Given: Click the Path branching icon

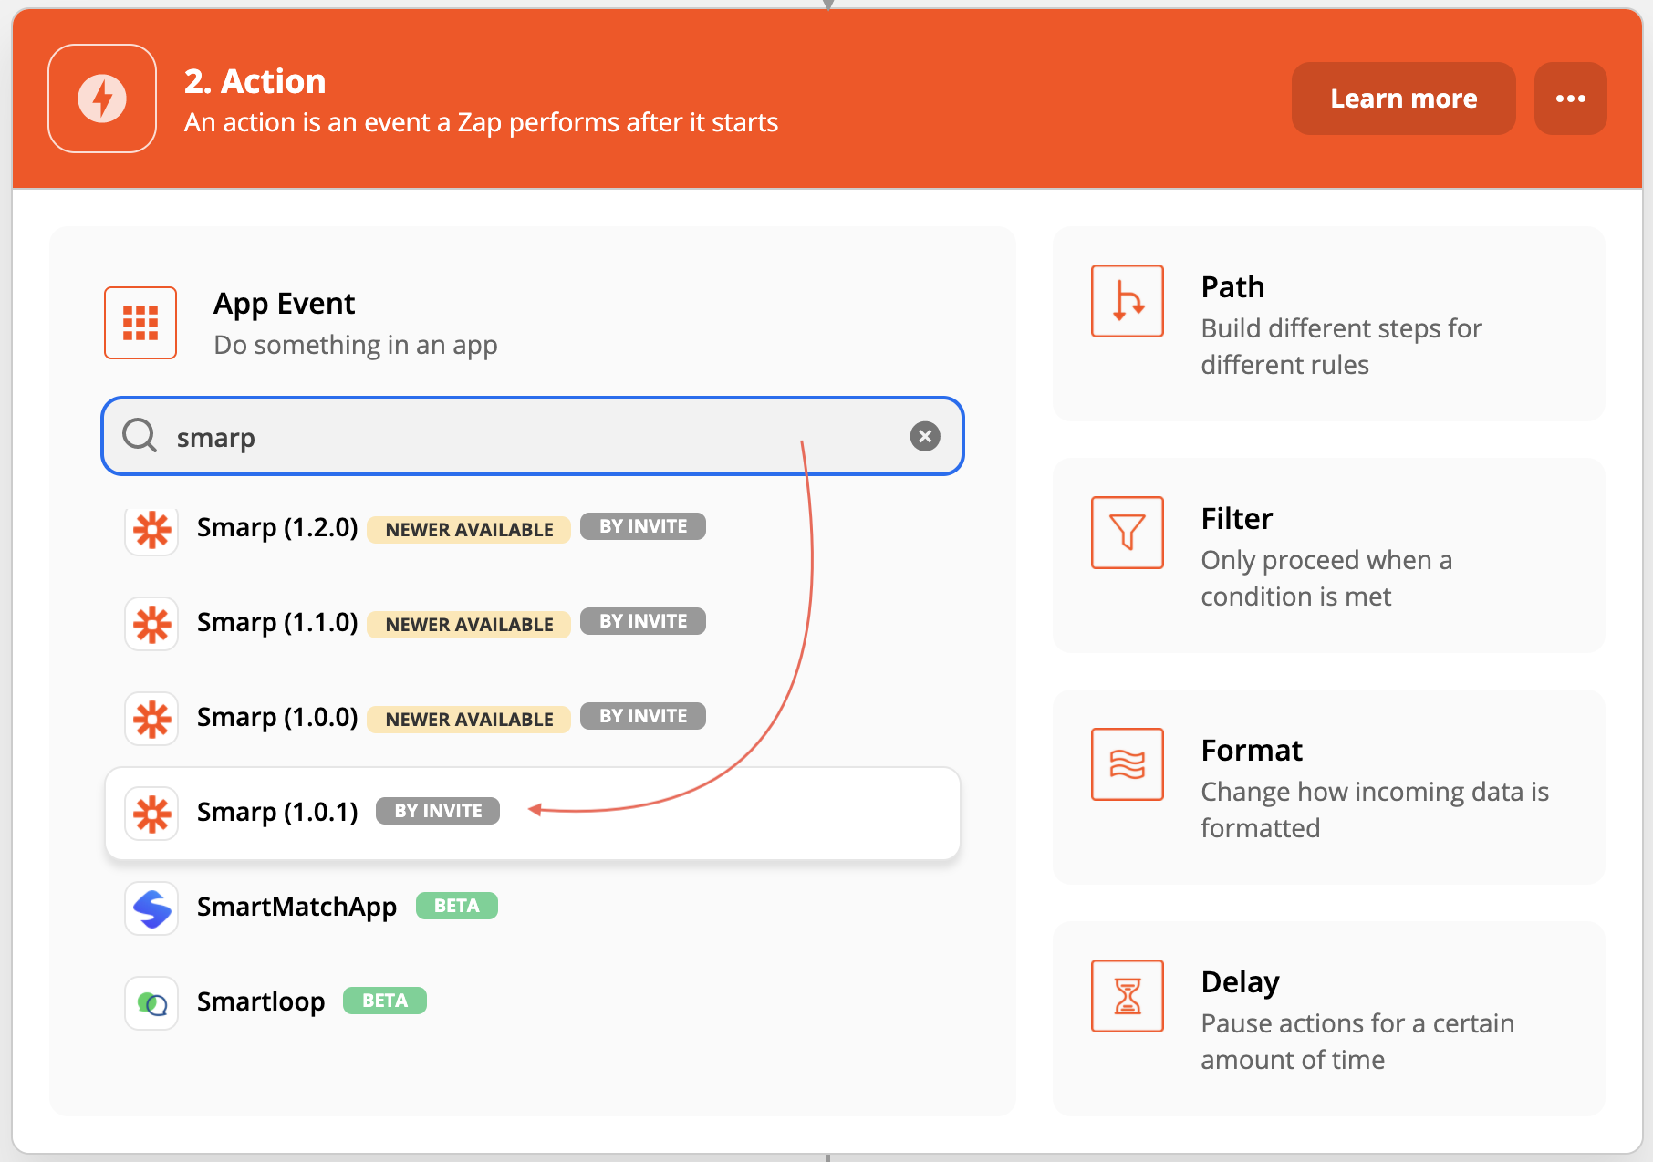Looking at the screenshot, I should click(1128, 301).
